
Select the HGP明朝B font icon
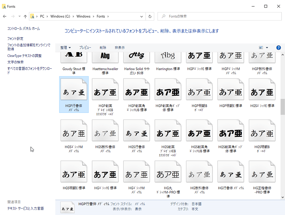tap(199, 92)
